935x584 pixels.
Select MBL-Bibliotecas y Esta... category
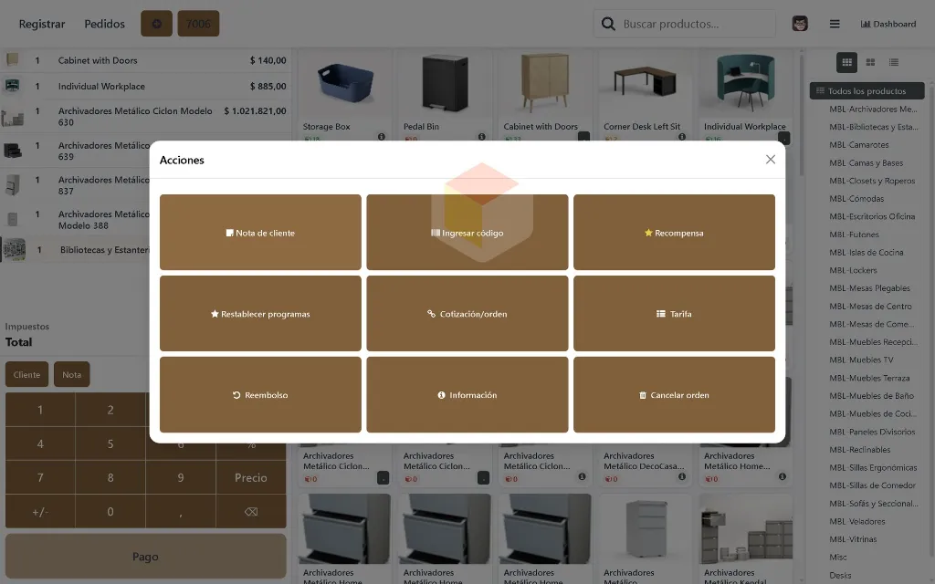point(873,127)
